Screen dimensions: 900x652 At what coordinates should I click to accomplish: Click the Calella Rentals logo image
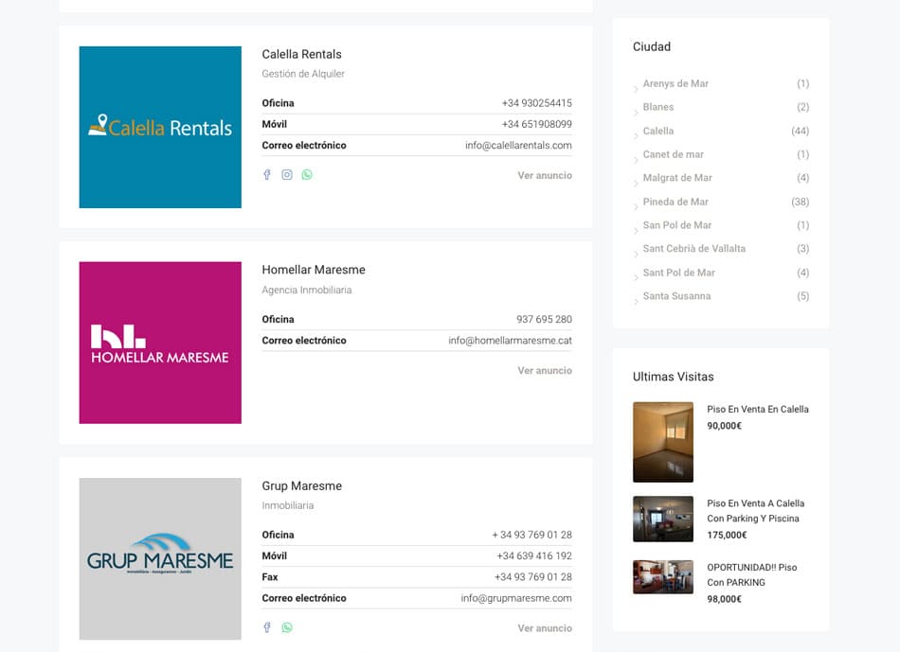click(160, 127)
